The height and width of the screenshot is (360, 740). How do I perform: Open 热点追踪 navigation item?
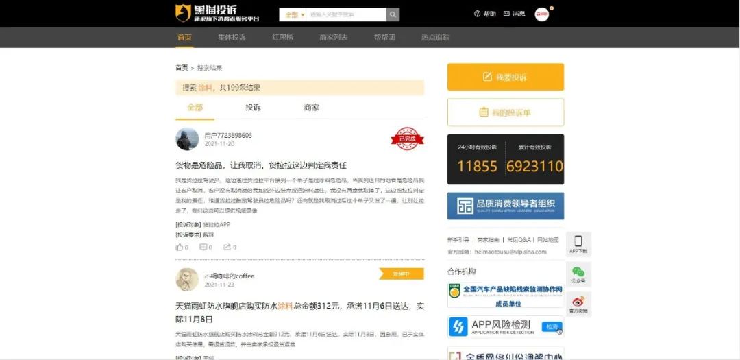click(x=435, y=37)
